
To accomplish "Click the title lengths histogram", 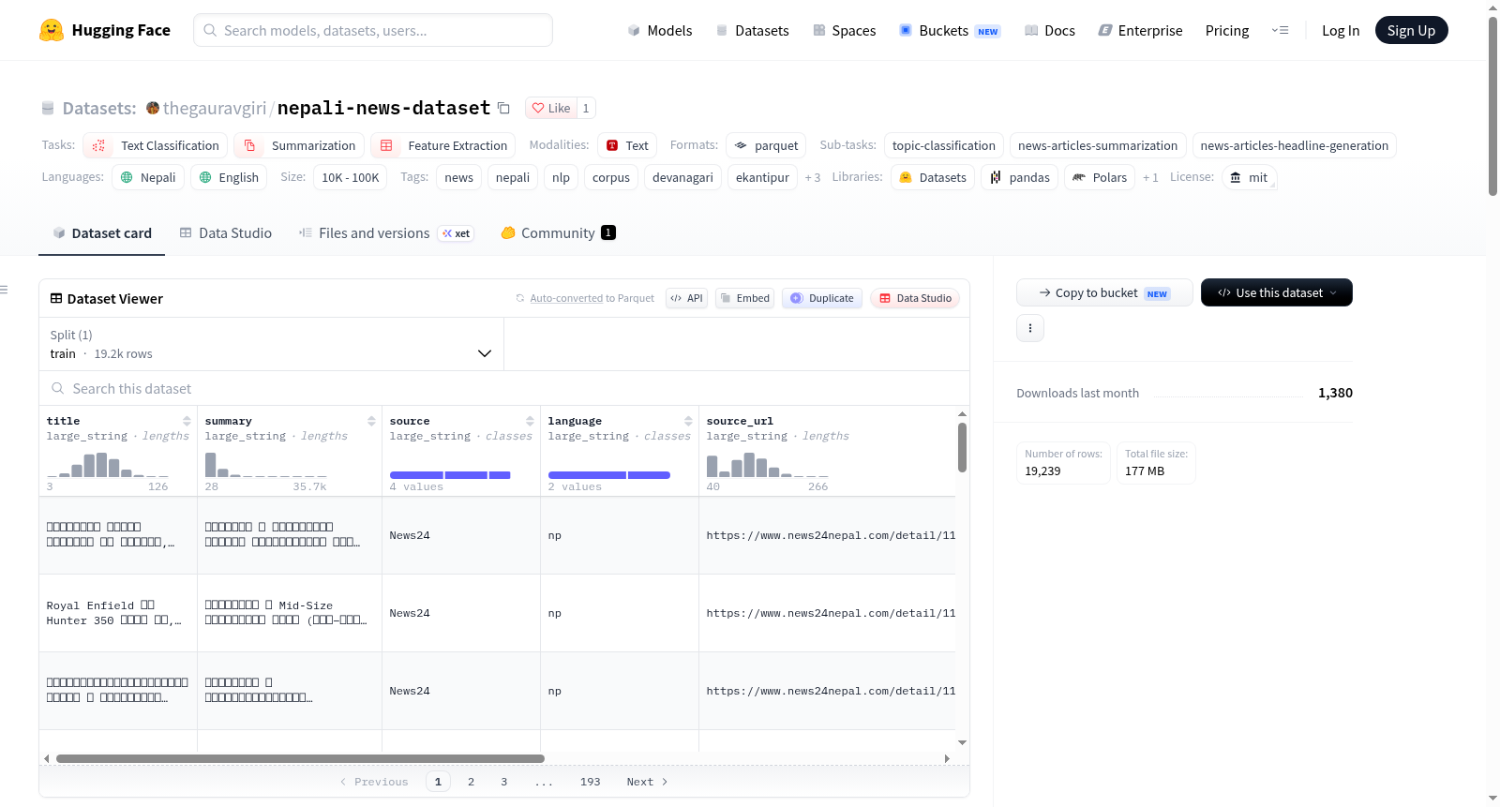I will [107, 464].
